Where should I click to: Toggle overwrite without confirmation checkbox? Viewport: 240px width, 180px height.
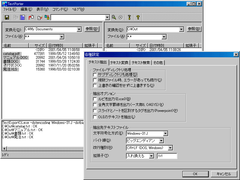95,85
